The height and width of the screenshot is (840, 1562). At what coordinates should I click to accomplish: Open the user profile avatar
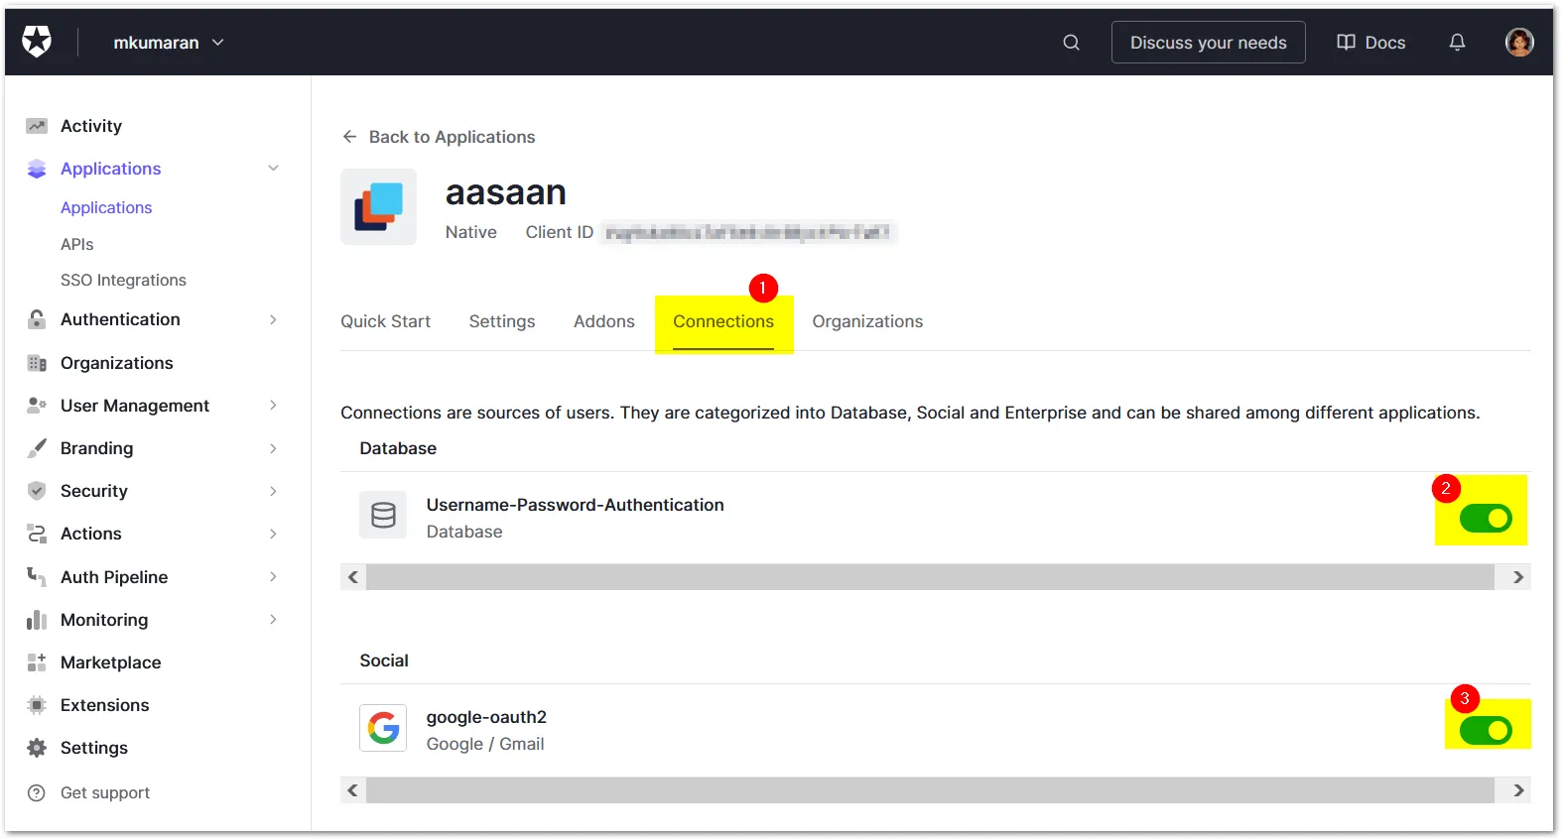(x=1519, y=42)
